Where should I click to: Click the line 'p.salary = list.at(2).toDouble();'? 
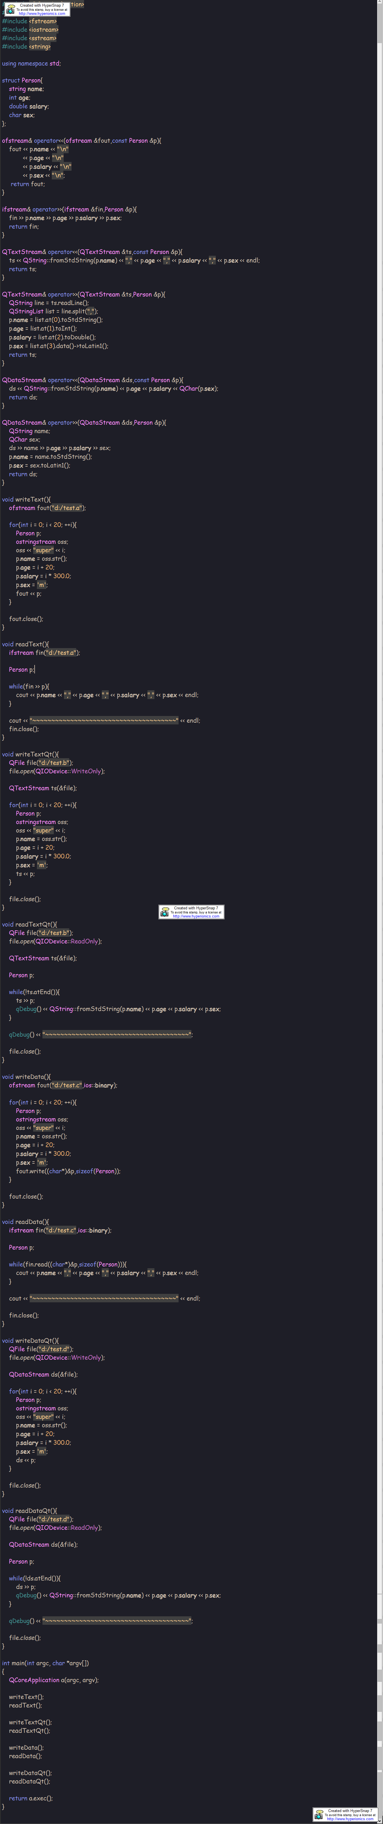click(x=52, y=337)
